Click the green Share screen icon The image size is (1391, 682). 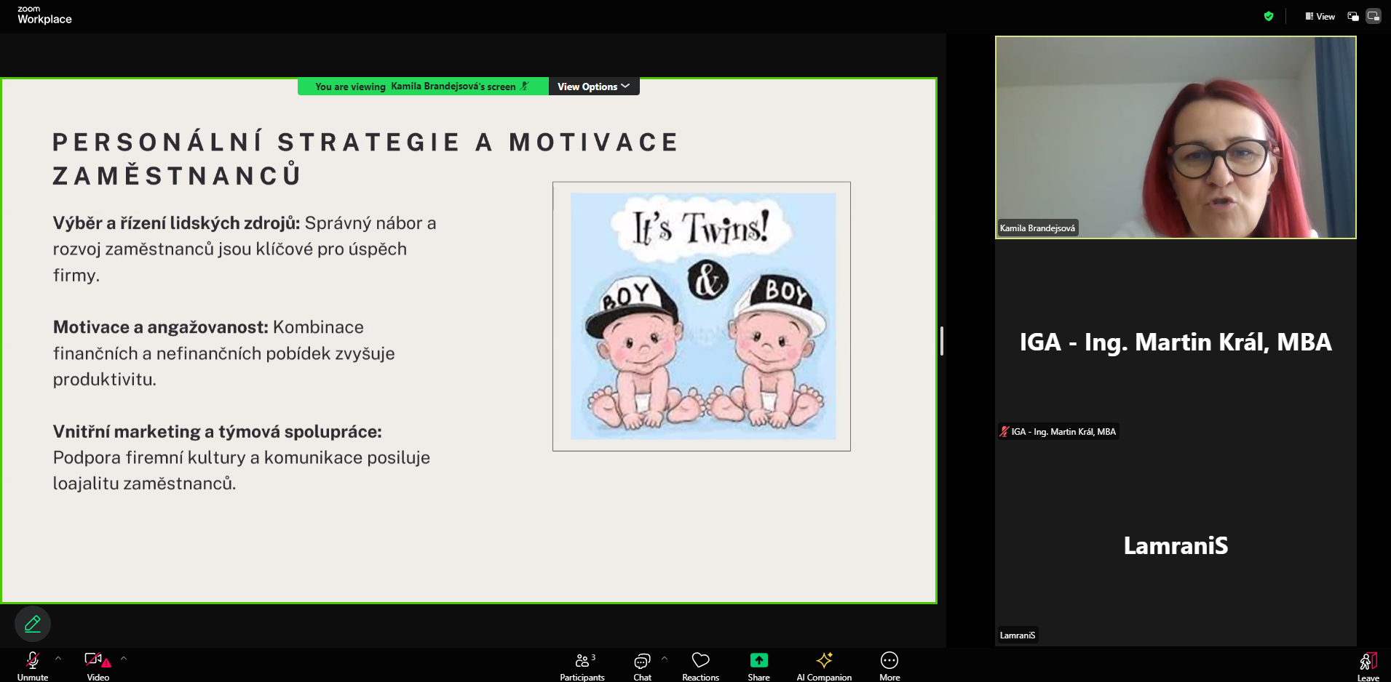758,660
